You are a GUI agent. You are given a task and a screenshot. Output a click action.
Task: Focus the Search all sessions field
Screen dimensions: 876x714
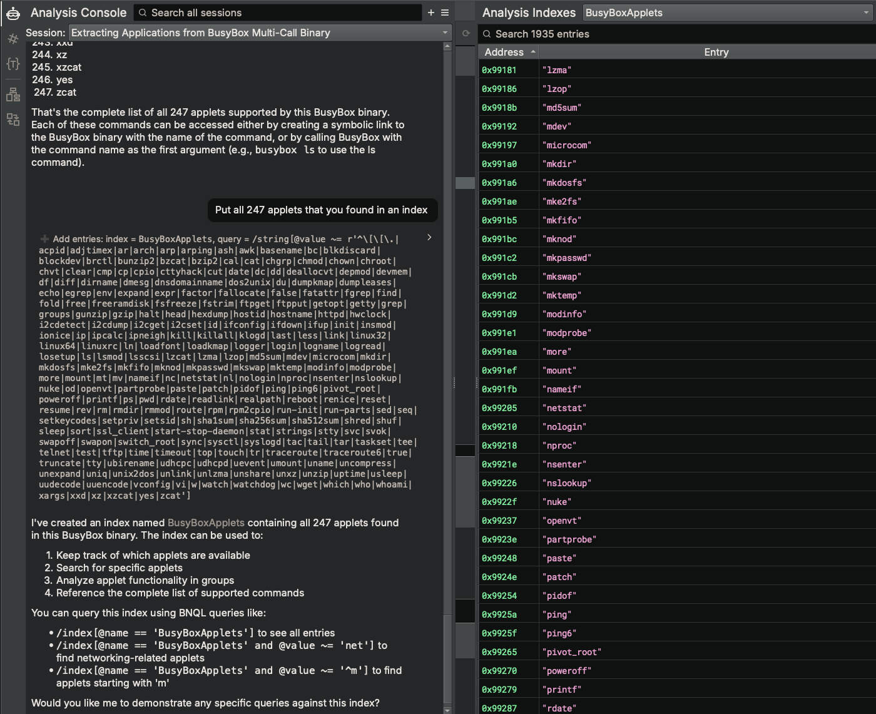278,13
